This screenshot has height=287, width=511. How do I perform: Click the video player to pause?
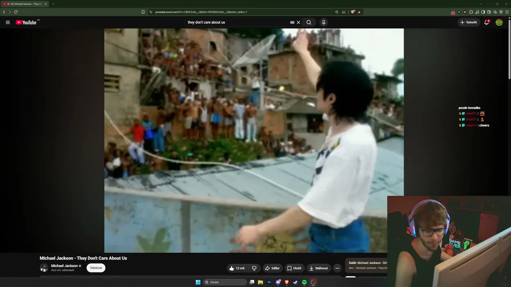254,140
